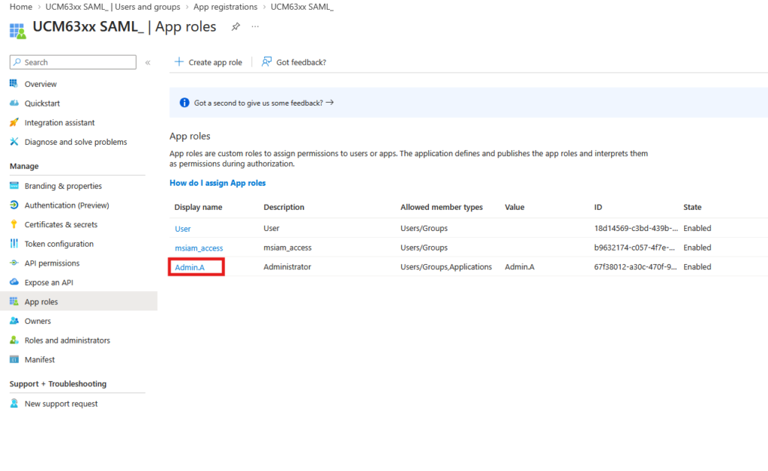Viewport: 768px width, 471px height.
Task: Click the Manifest icon
Action: (13, 359)
